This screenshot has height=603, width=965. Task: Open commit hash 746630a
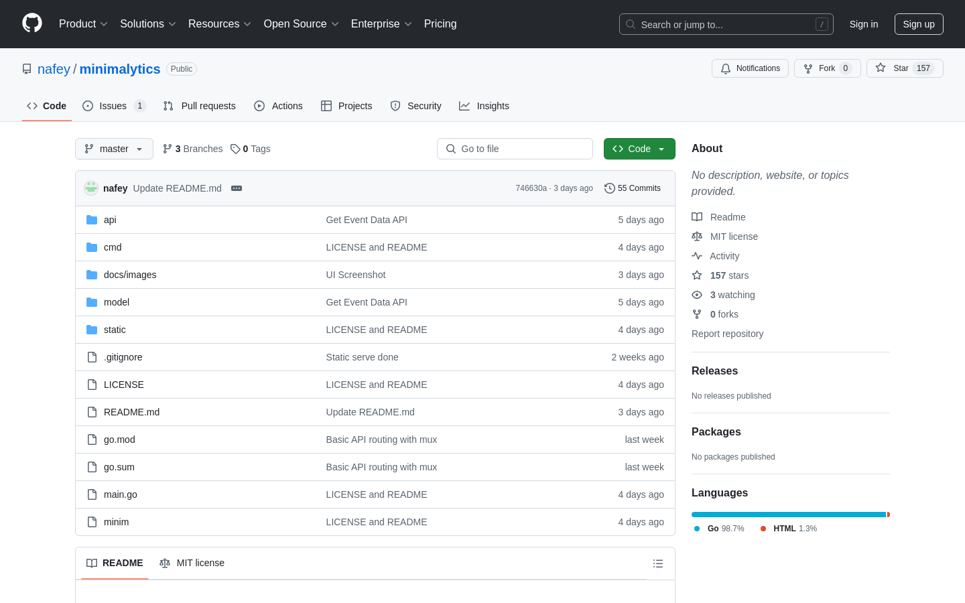pos(531,188)
